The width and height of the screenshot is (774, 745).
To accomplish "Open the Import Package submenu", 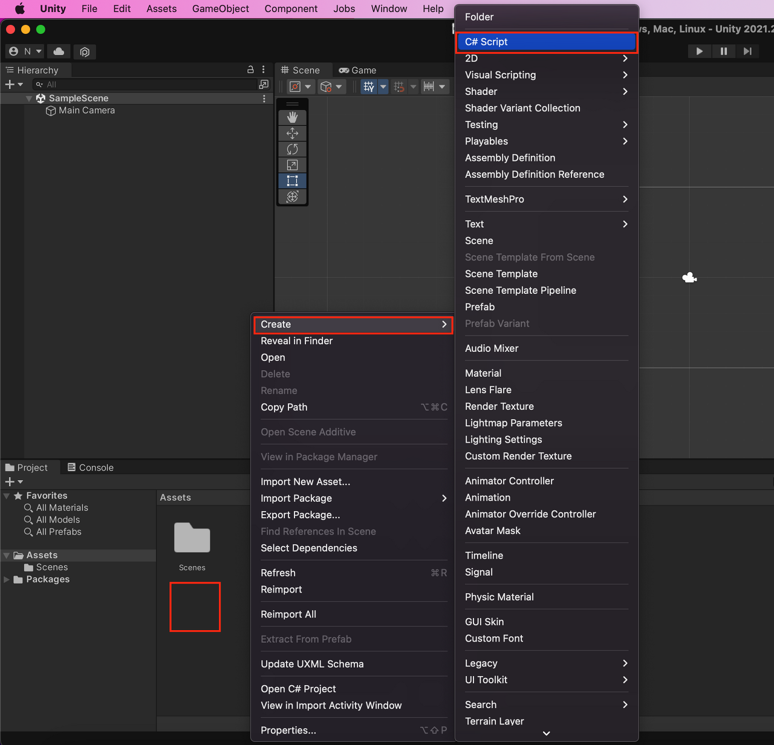I will coord(354,498).
